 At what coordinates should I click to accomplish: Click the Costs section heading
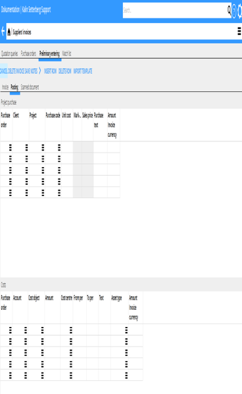click(x=3, y=285)
